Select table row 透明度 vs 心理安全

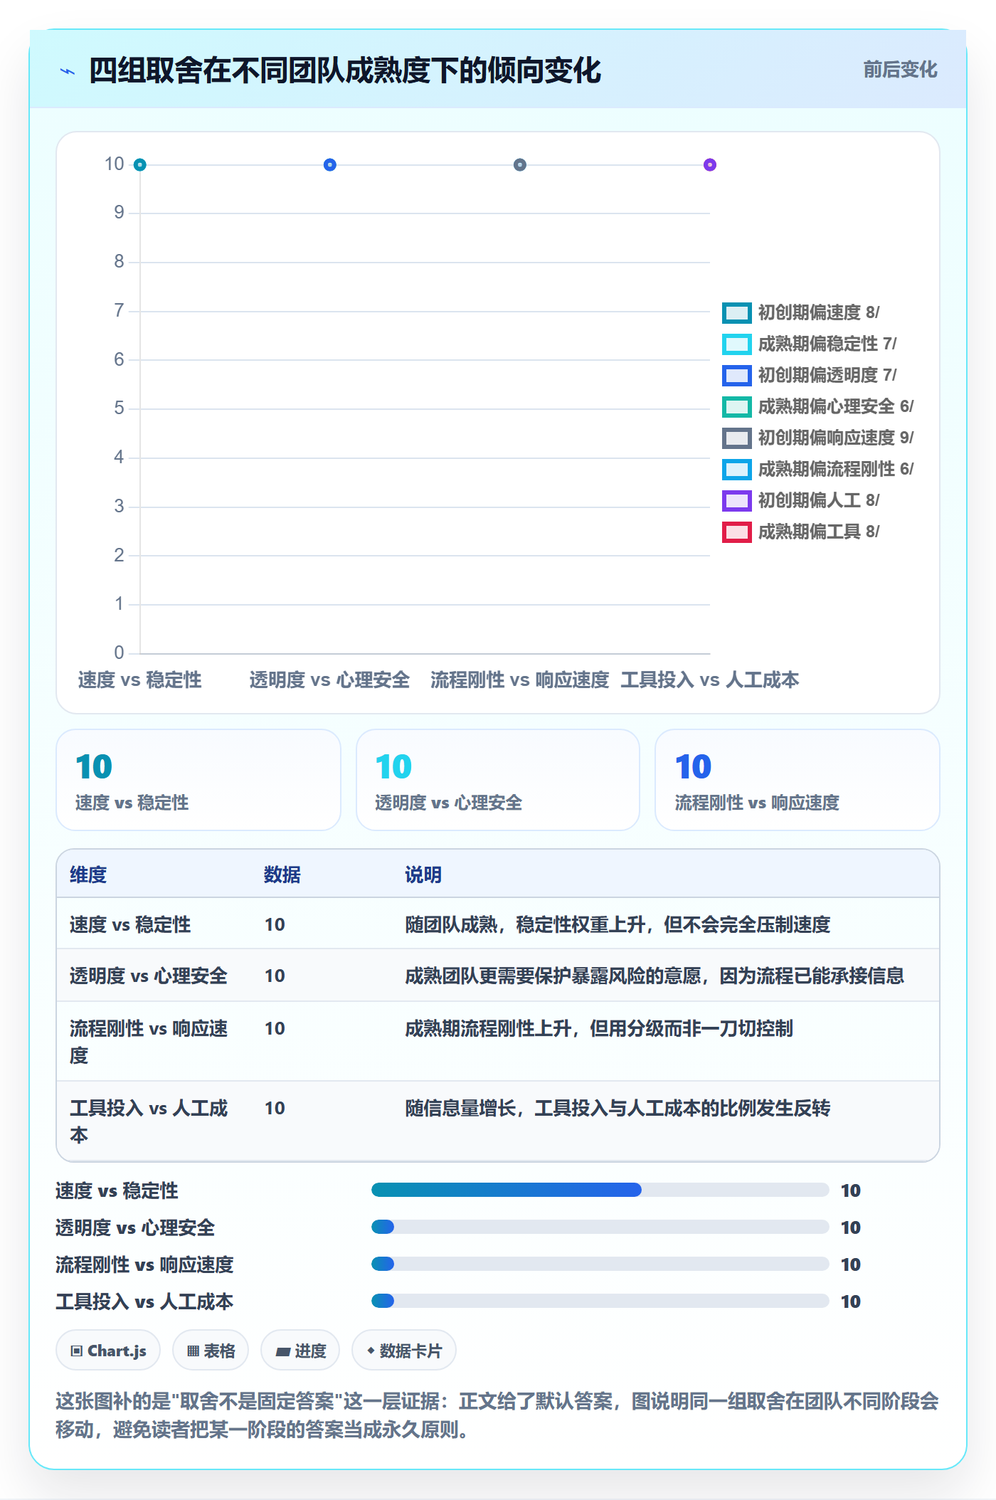click(498, 975)
